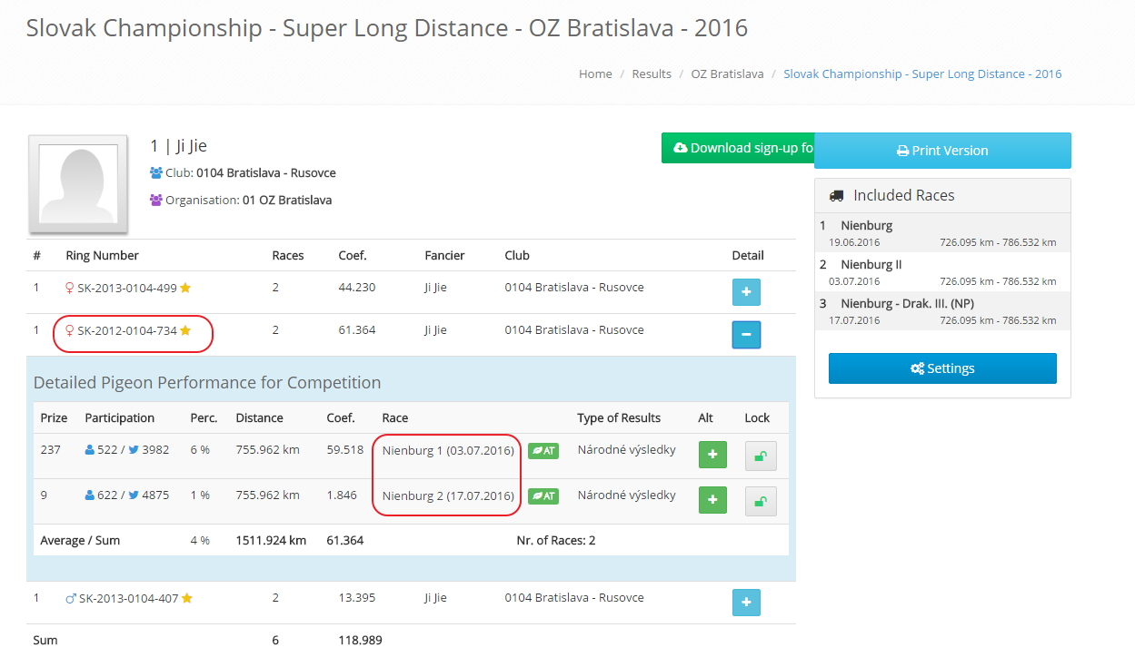This screenshot has width=1135, height=667.
Task: Click the Print Version button
Action: click(942, 151)
